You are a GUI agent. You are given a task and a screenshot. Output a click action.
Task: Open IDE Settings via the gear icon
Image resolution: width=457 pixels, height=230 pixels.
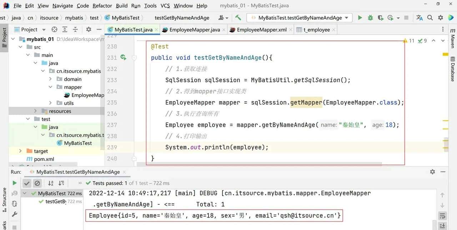[440, 17]
